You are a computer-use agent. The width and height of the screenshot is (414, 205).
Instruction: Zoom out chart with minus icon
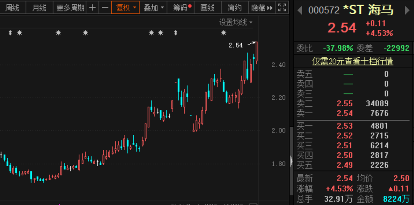[105, 8]
